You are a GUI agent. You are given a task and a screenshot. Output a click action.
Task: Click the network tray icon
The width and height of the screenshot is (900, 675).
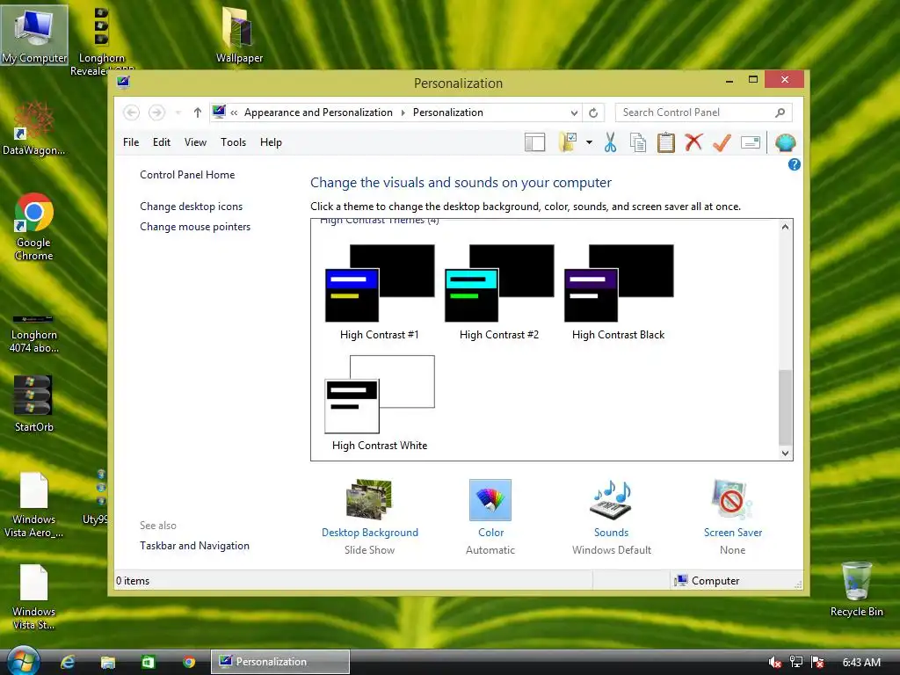pyautogui.click(x=795, y=663)
